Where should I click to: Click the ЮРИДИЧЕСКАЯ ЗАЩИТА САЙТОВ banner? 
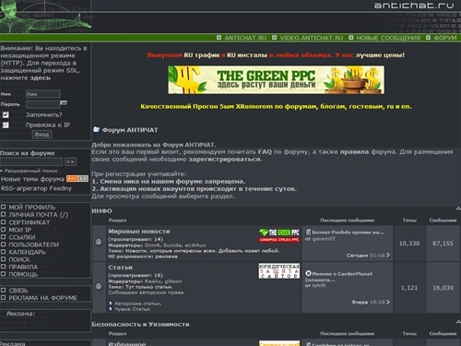[x=279, y=270]
